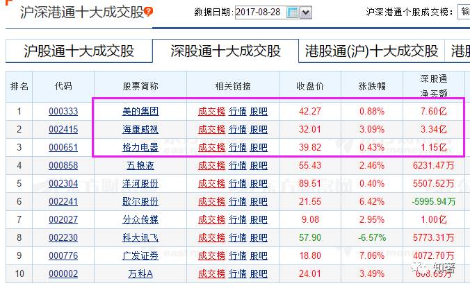This screenshot has width=470, height=288.
Task: Open 行情 link for 美的集团
Action: pyautogui.click(x=237, y=112)
